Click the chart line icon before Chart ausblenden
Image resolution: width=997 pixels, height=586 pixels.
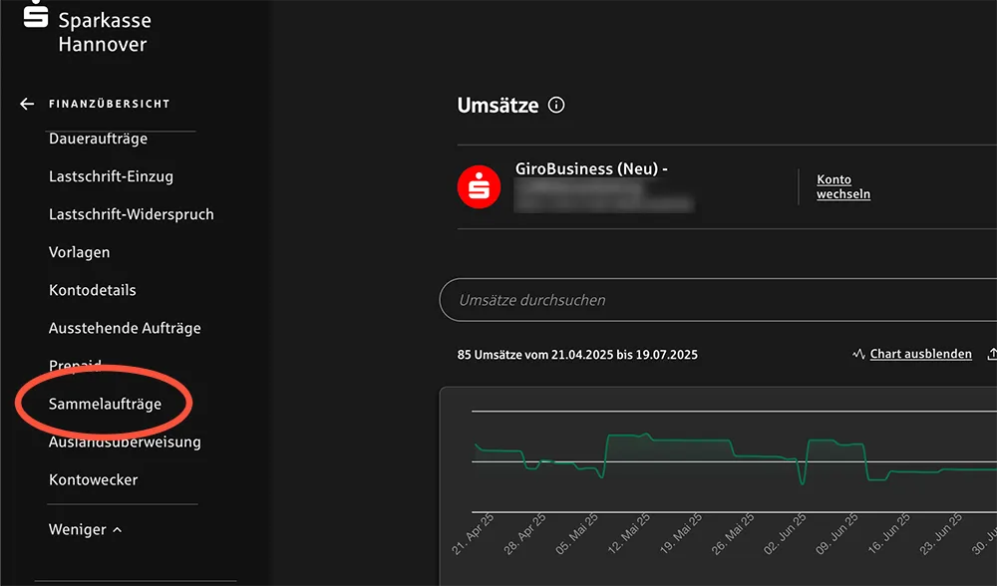point(858,353)
